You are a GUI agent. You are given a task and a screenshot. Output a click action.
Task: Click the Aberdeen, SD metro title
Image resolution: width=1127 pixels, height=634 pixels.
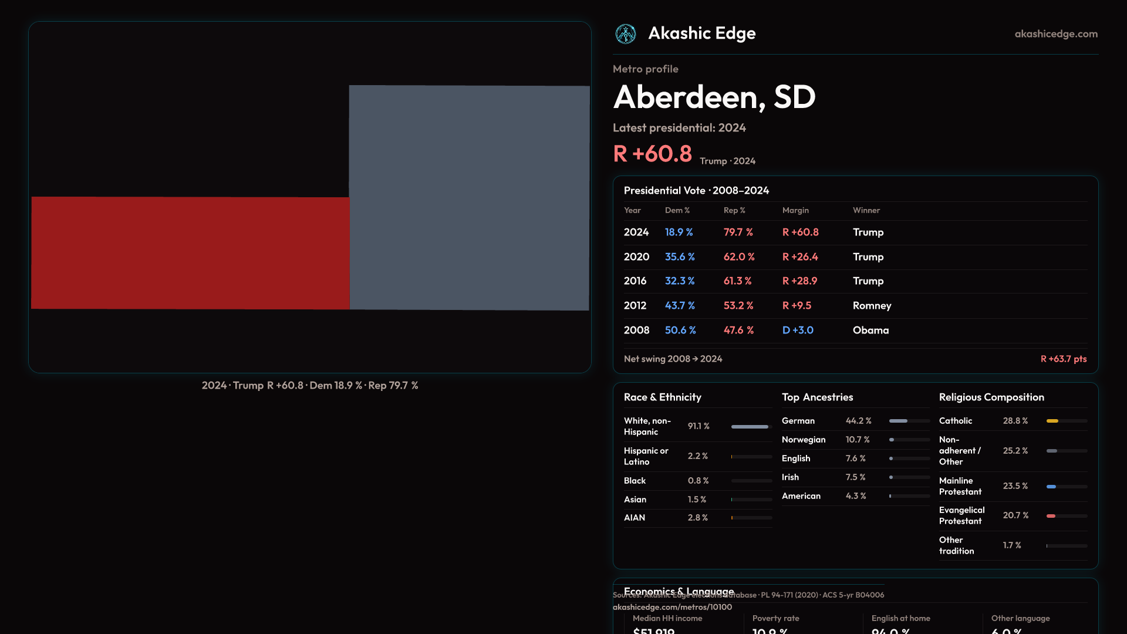(x=714, y=97)
